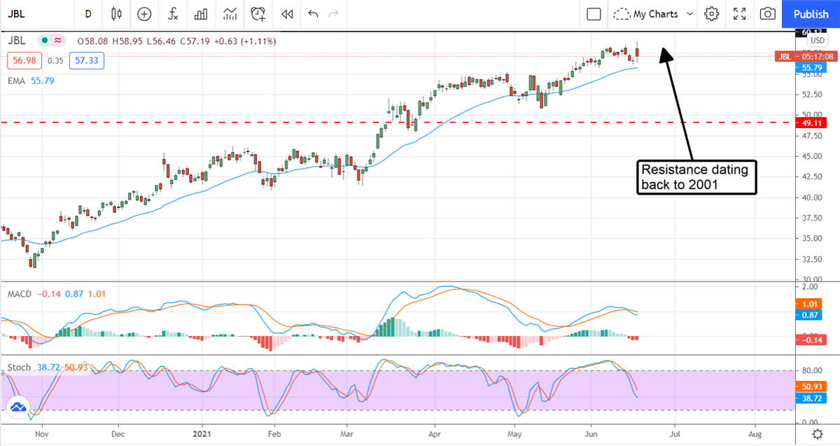The height and width of the screenshot is (446, 840).
Task: Click the red -0.14 histogram axis label
Action: [x=810, y=340]
